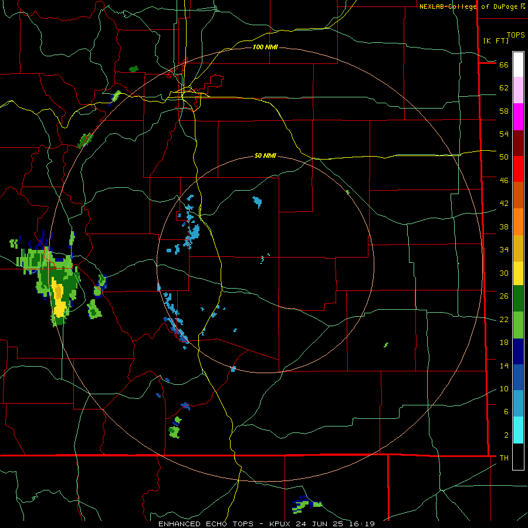Click the gold legend swatch
Viewport: 528px width, 528px height.
(x=518, y=248)
